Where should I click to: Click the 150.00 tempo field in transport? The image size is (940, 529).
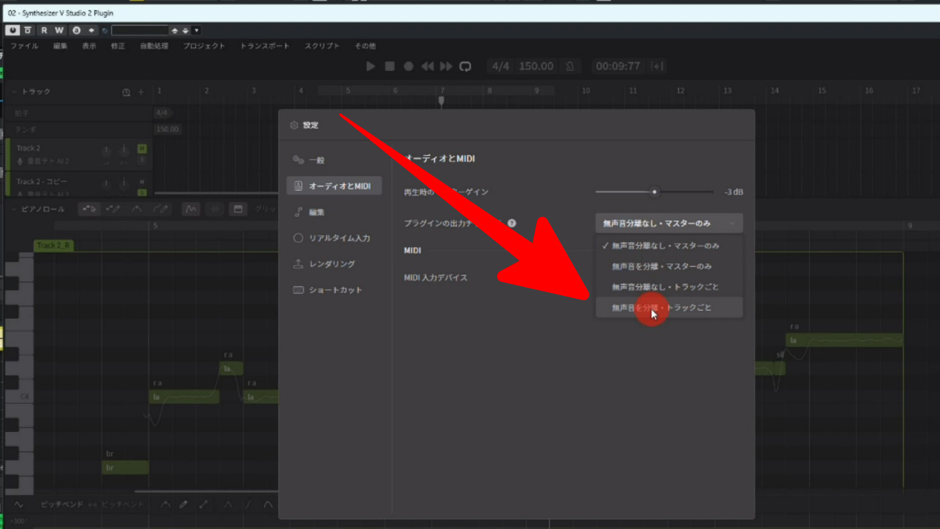coord(535,67)
